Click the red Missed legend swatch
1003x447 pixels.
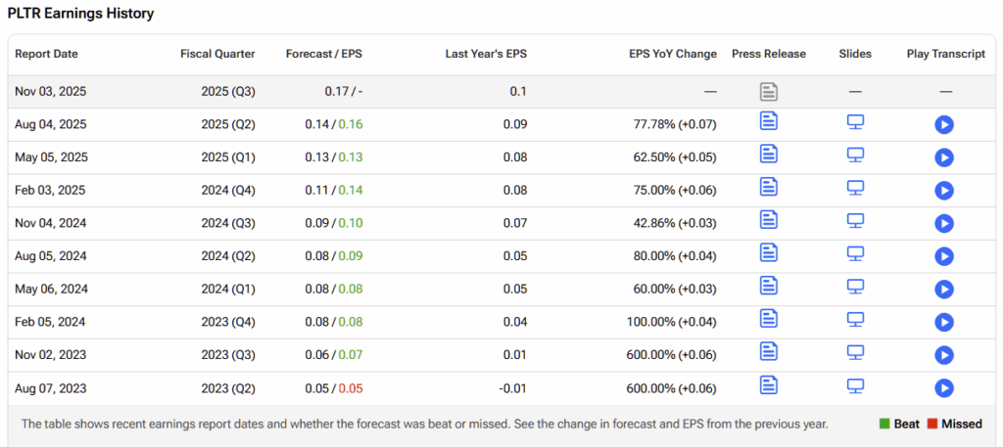tap(934, 425)
